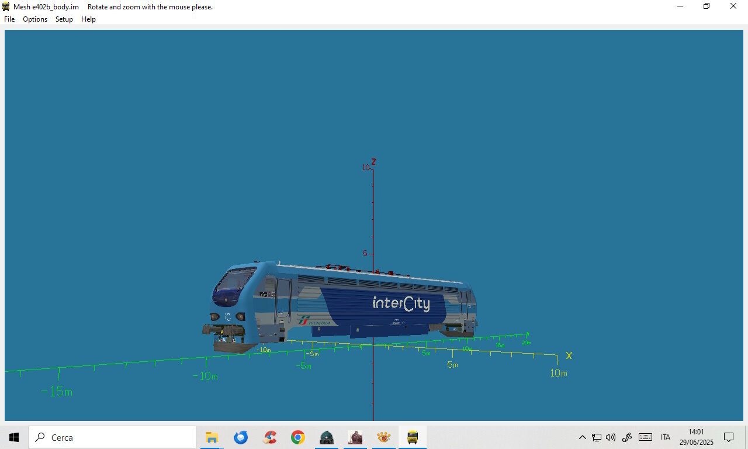Switch to the brown steam locomotive app on taskbar
Viewport: 748px width, 449px height.
pyautogui.click(x=355, y=437)
